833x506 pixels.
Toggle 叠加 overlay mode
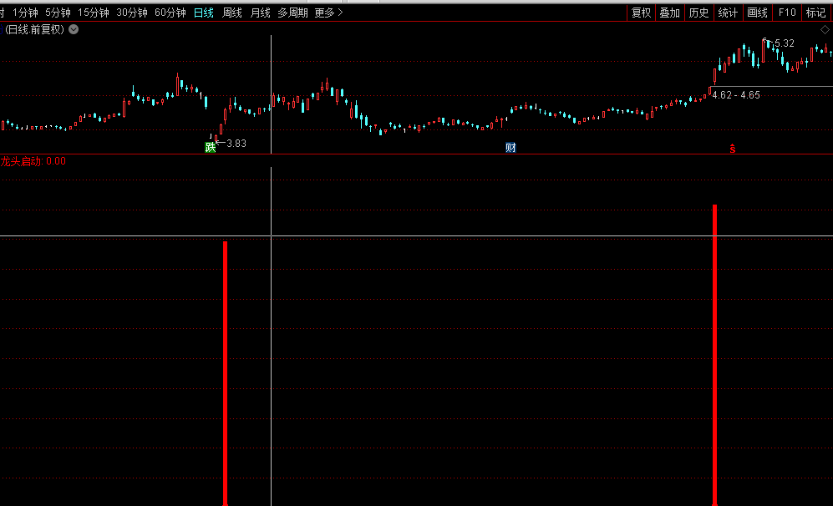pos(669,13)
